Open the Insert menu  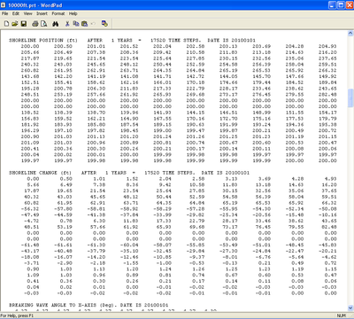pyautogui.click(x=42, y=13)
